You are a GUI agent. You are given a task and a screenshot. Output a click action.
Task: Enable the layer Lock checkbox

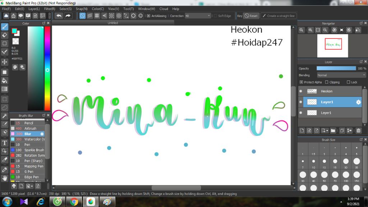pyautogui.click(x=348, y=82)
